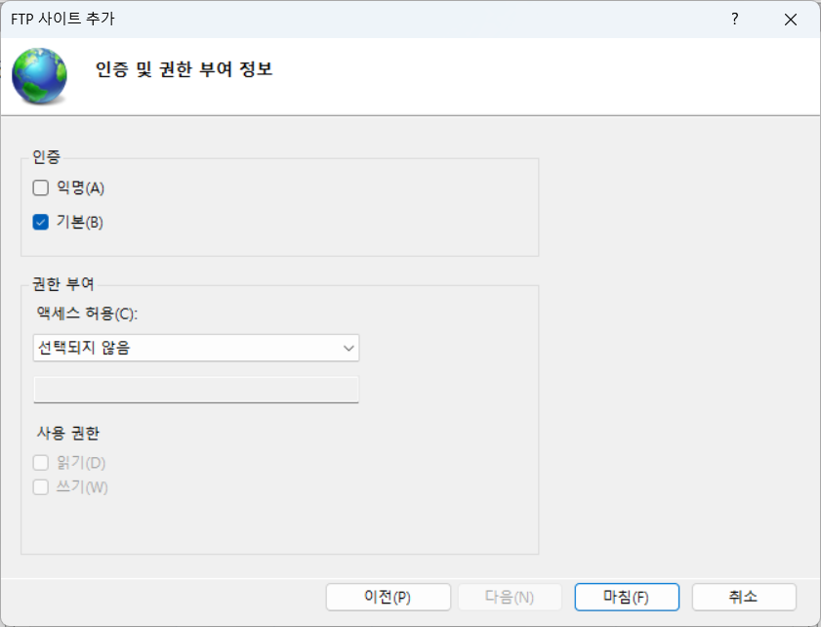Close the FTP 사이트 추가 dialog
821x627 pixels.
click(x=791, y=20)
